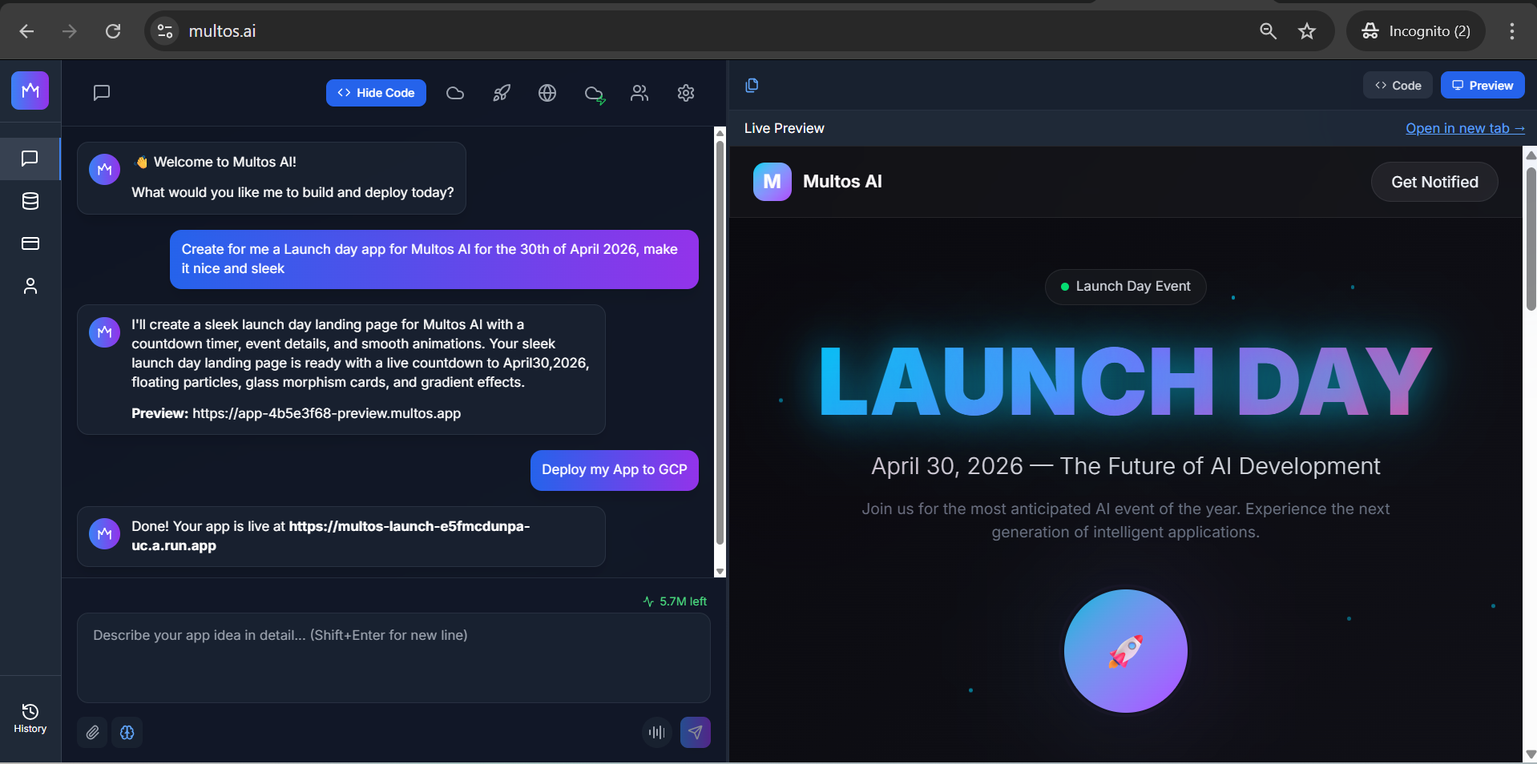
Task: Click the Create for me a Launch day app message
Action: point(434,259)
